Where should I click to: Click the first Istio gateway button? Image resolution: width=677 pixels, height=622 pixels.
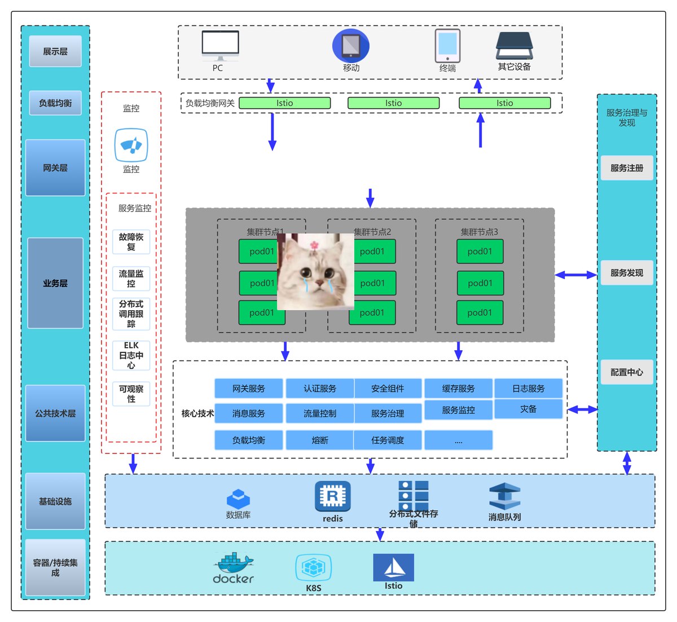pos(284,103)
